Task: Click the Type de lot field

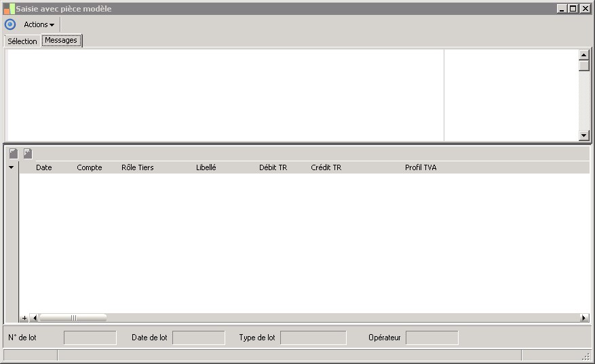Action: (x=313, y=338)
